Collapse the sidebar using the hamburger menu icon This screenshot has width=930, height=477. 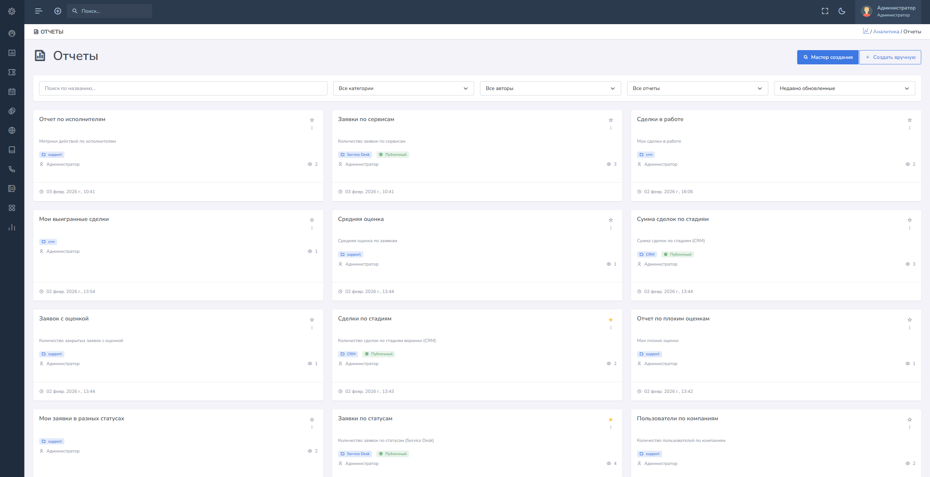38,11
